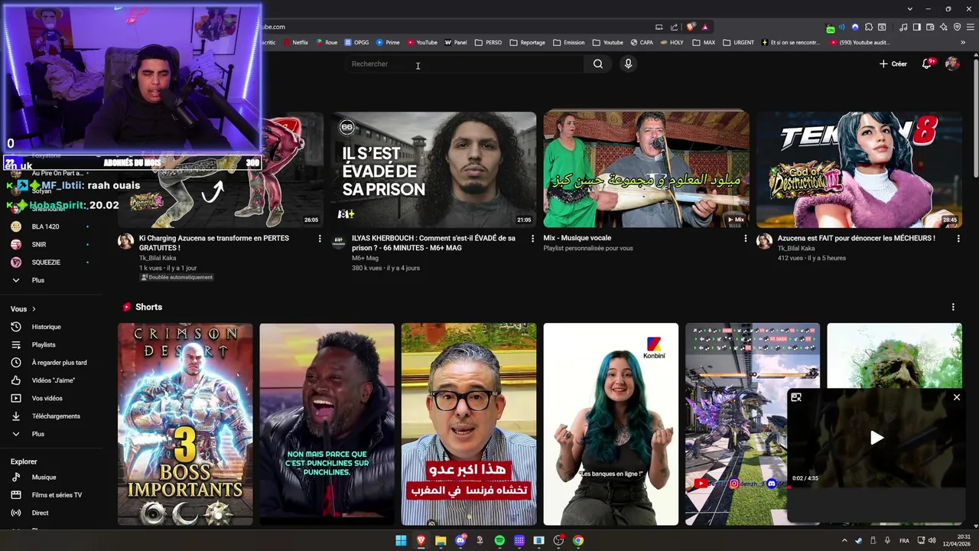Play the IL S'EST ÉVADÉ DE SA PRISON thumbnail
Image resolution: width=979 pixels, height=551 pixels.
433,170
